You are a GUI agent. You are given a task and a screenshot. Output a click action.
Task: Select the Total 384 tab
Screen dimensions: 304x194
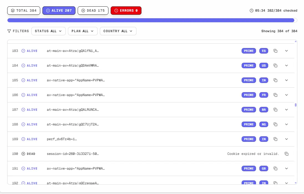(24, 11)
